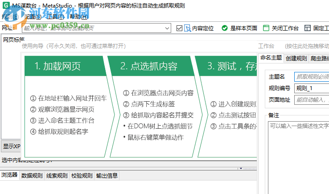The height and width of the screenshot is (194, 329).
Task: Click the 备注 description text area
Action: 299,158
